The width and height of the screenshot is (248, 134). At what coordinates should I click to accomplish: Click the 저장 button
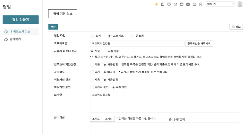[53, 27]
